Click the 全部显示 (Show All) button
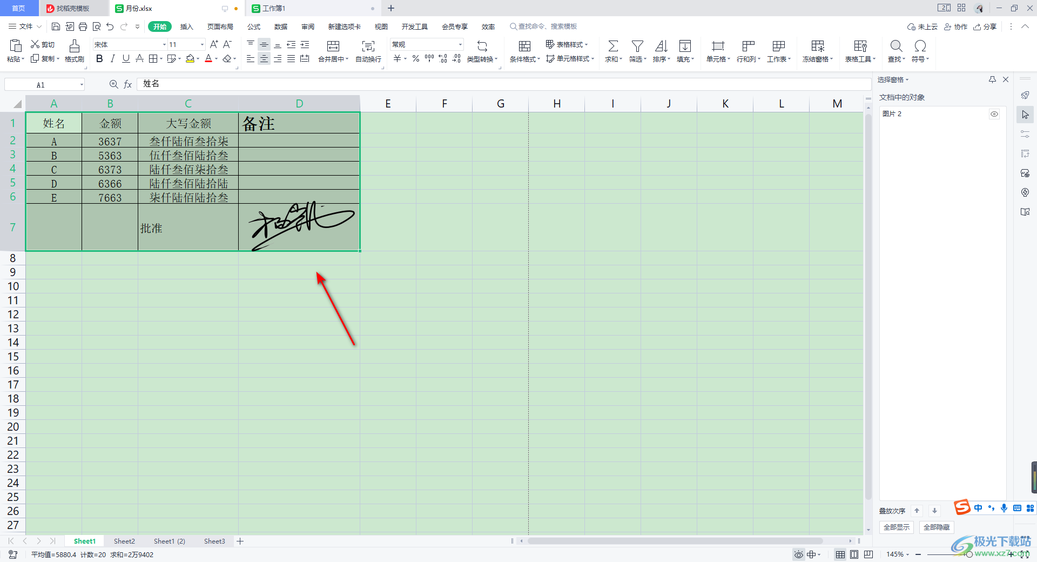 click(x=897, y=527)
